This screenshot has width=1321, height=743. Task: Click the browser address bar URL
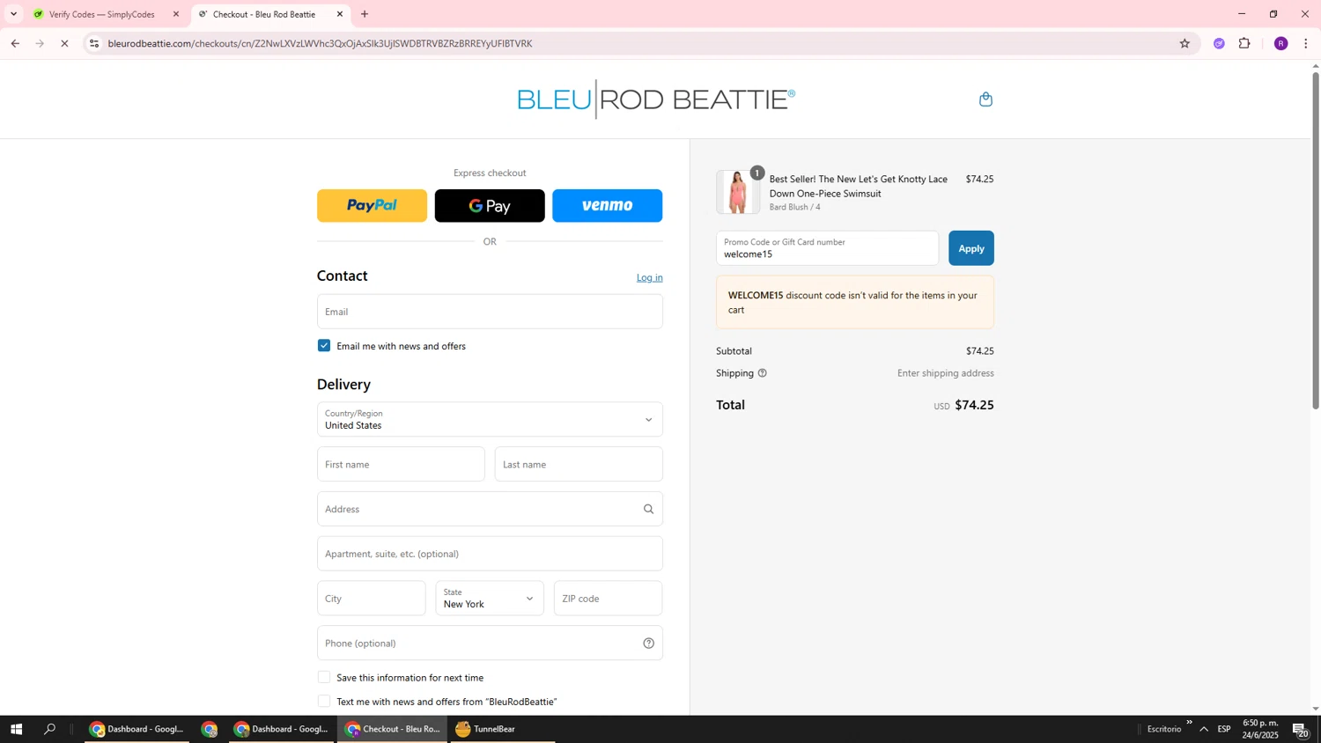pyautogui.click(x=320, y=43)
